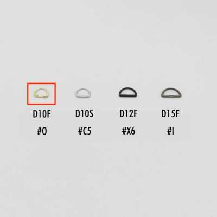Image resolution: width=217 pixels, height=217 pixels.
Task: Click the D12F model label
Action: click(x=128, y=113)
